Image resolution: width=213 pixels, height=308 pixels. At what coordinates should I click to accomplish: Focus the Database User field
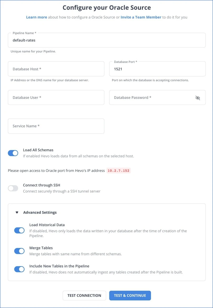[x=56, y=97]
